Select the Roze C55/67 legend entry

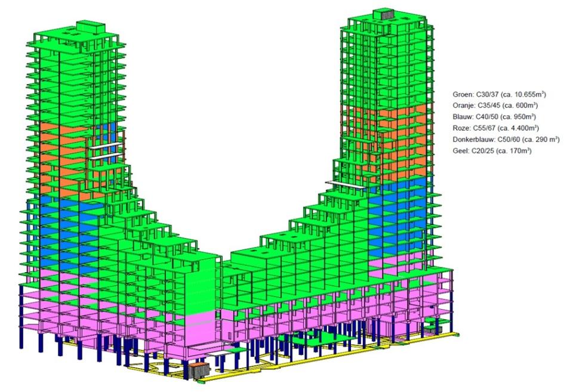pyautogui.click(x=495, y=128)
